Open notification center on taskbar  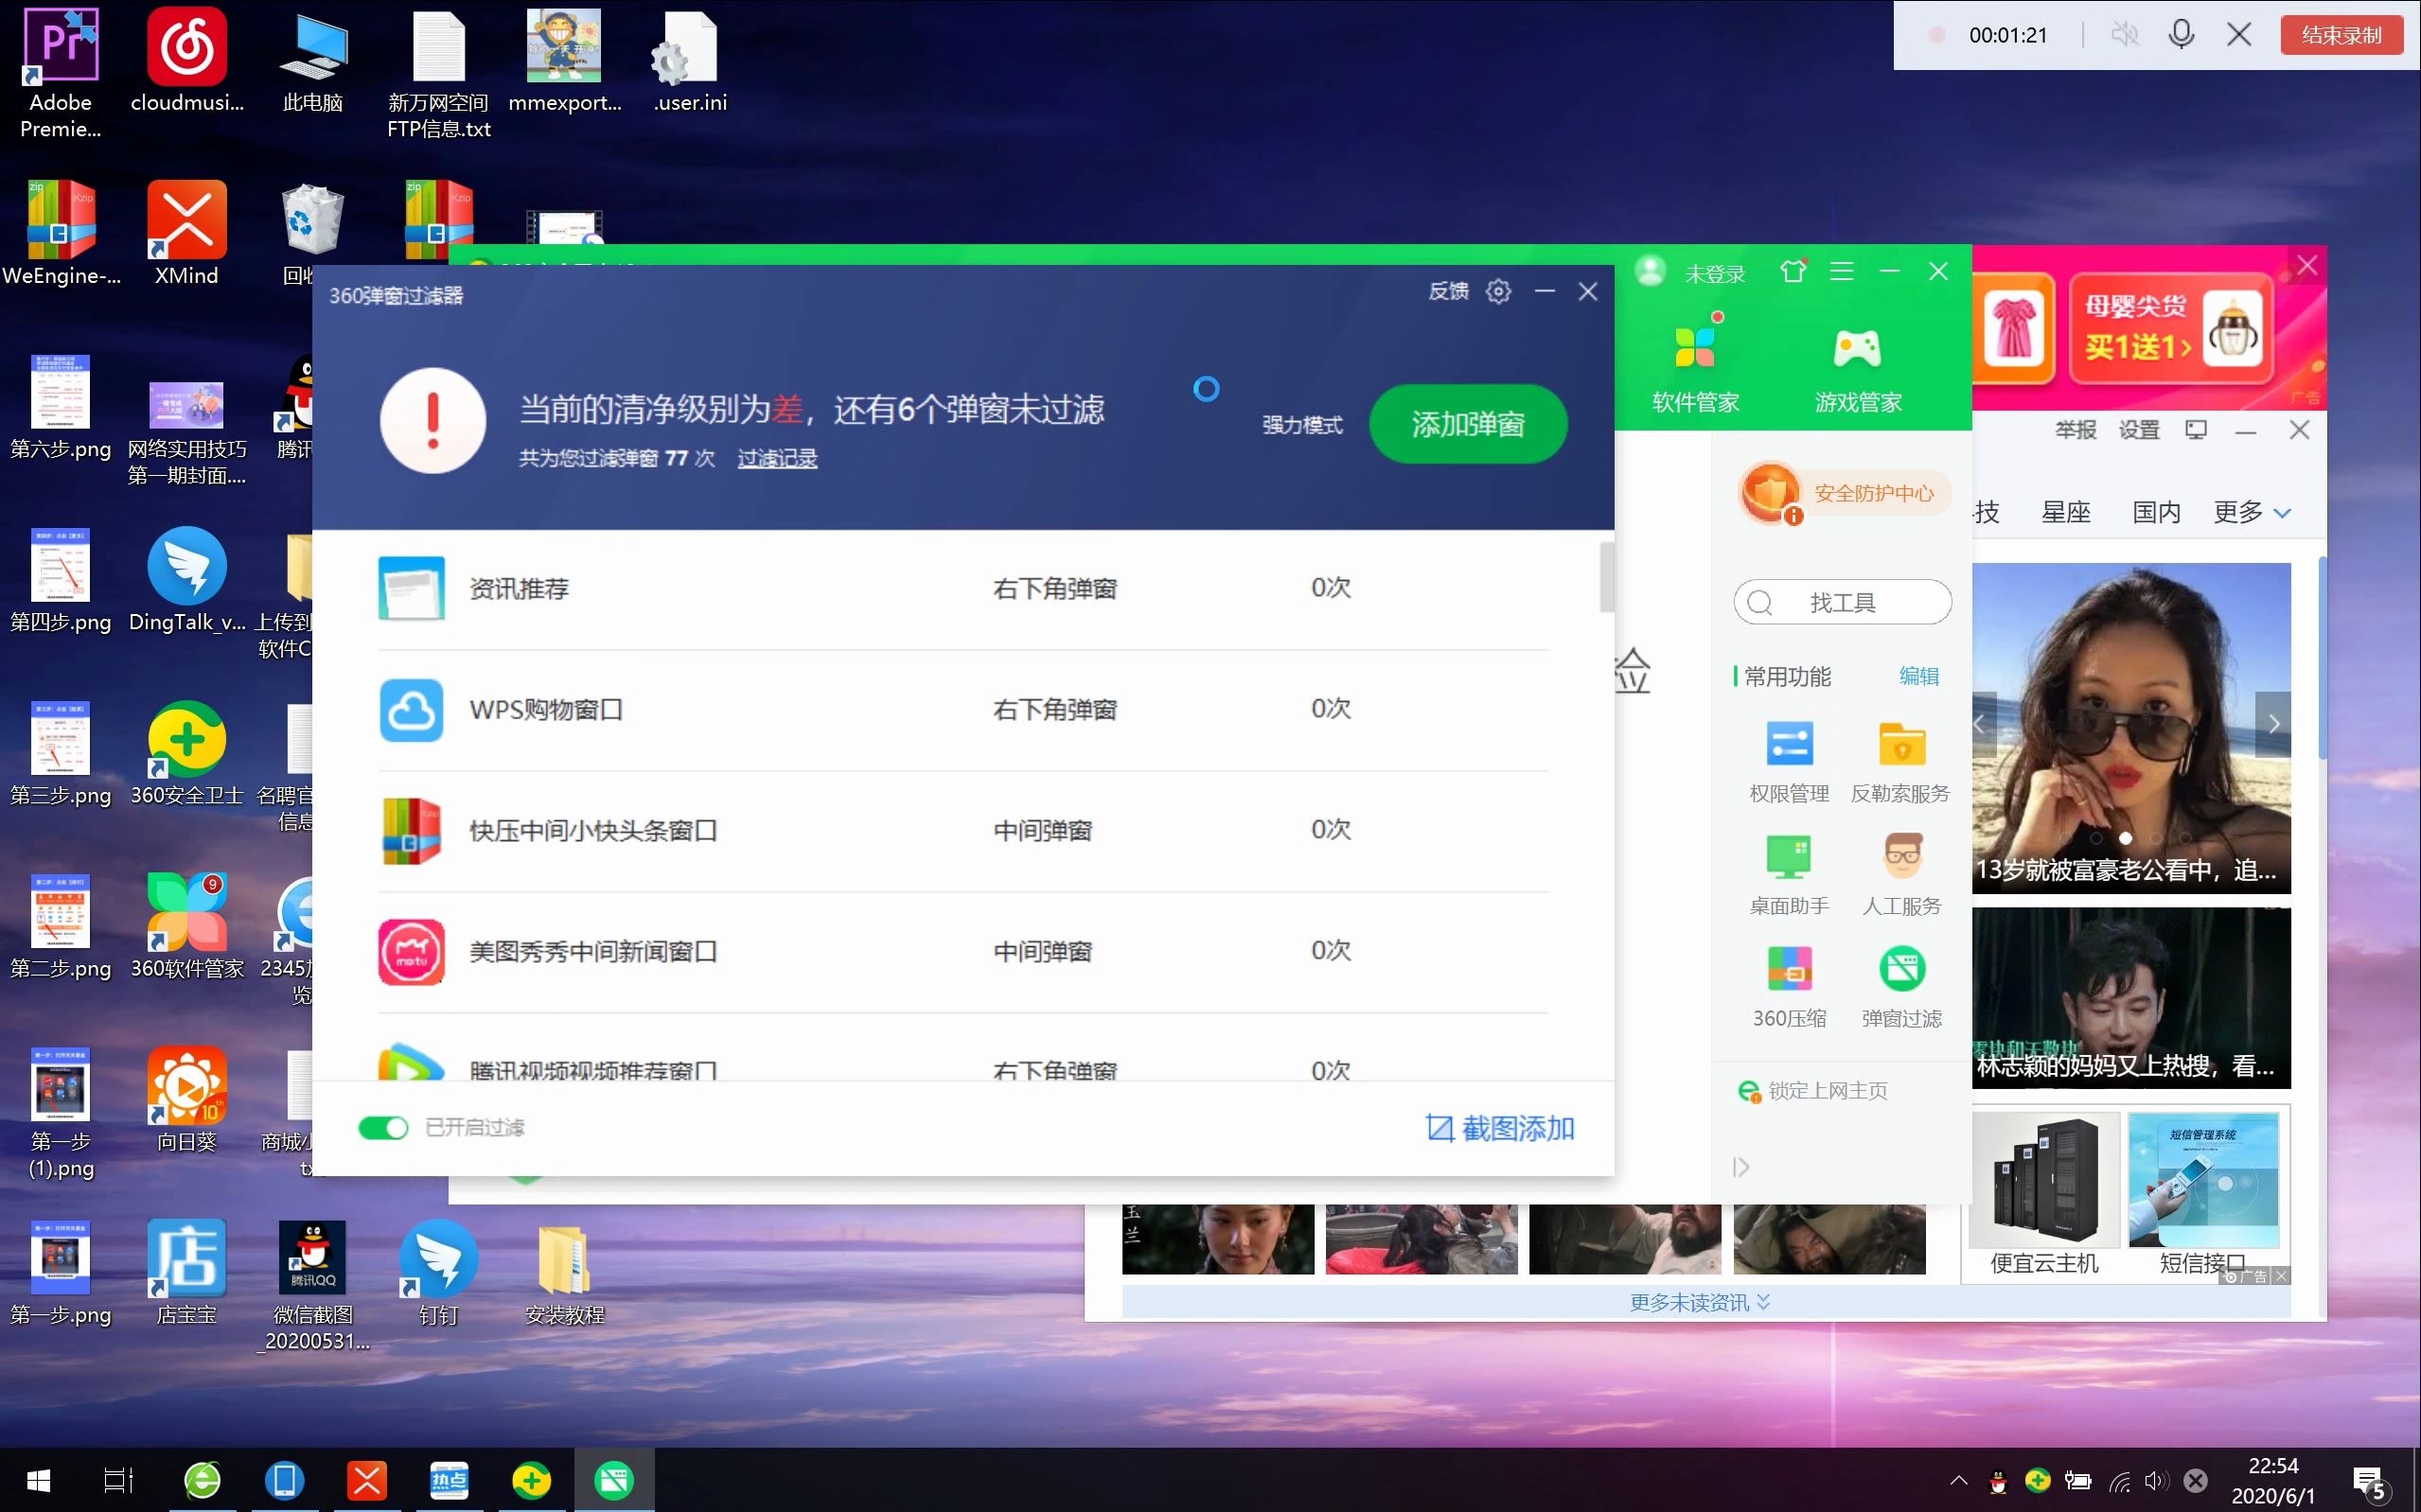point(2370,1481)
